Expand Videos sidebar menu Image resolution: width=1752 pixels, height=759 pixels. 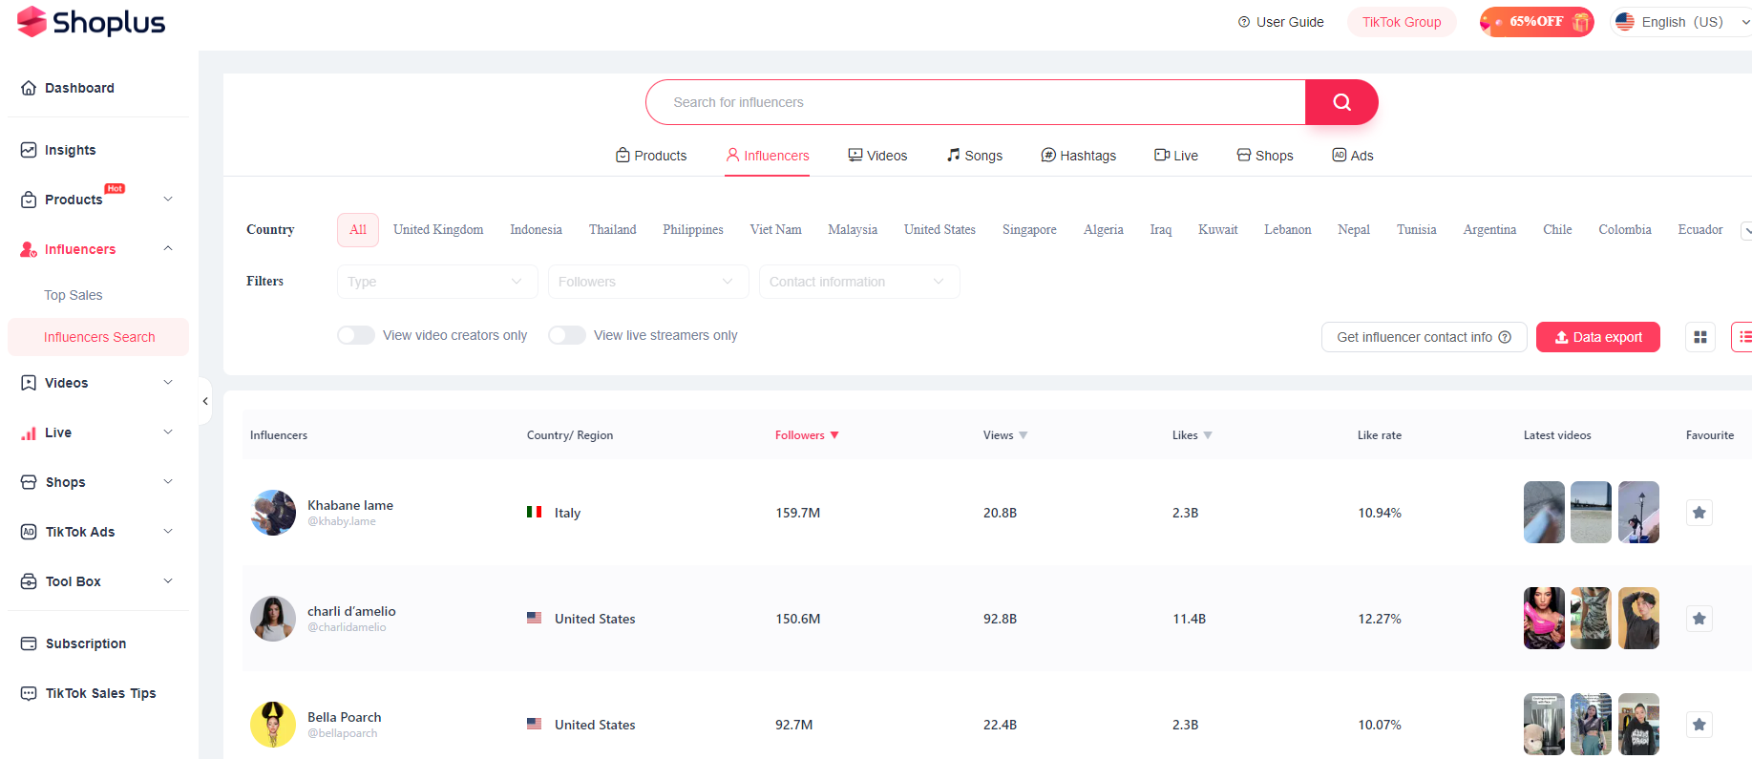(x=168, y=382)
